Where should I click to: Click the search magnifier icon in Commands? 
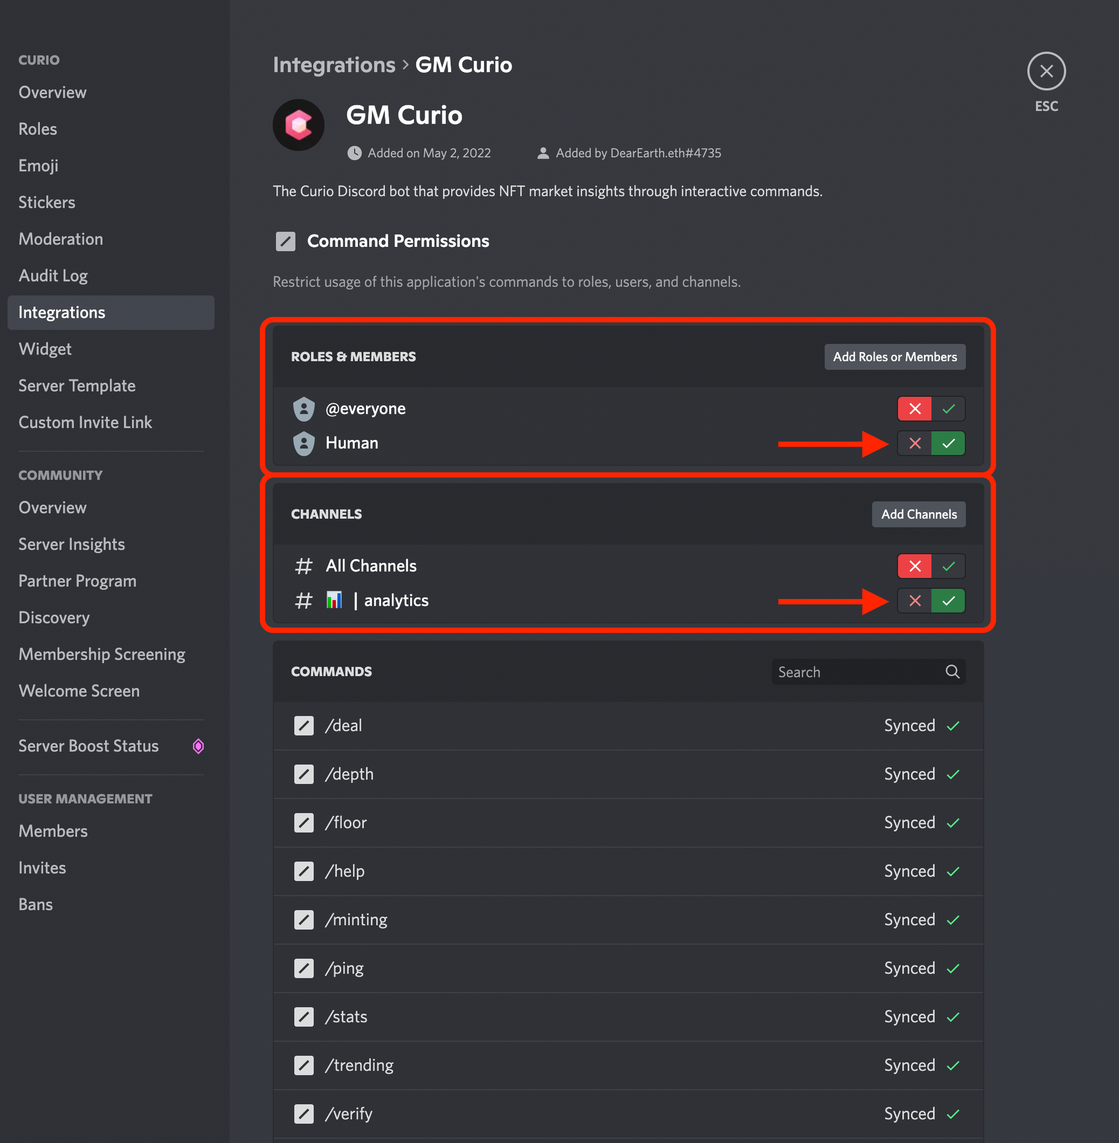coord(952,672)
